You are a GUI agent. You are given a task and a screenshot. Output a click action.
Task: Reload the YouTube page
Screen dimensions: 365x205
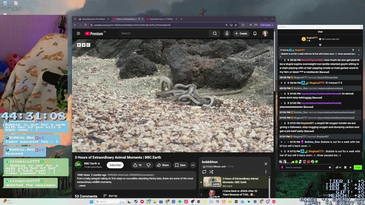point(85,25)
